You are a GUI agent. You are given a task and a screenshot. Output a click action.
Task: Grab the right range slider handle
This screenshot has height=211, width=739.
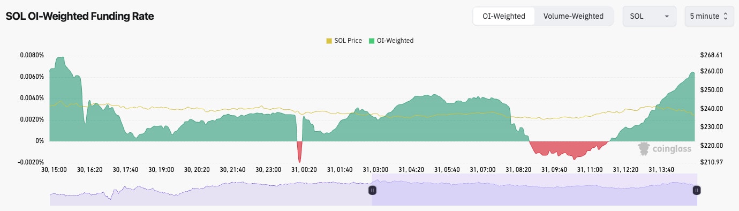pos(697,190)
